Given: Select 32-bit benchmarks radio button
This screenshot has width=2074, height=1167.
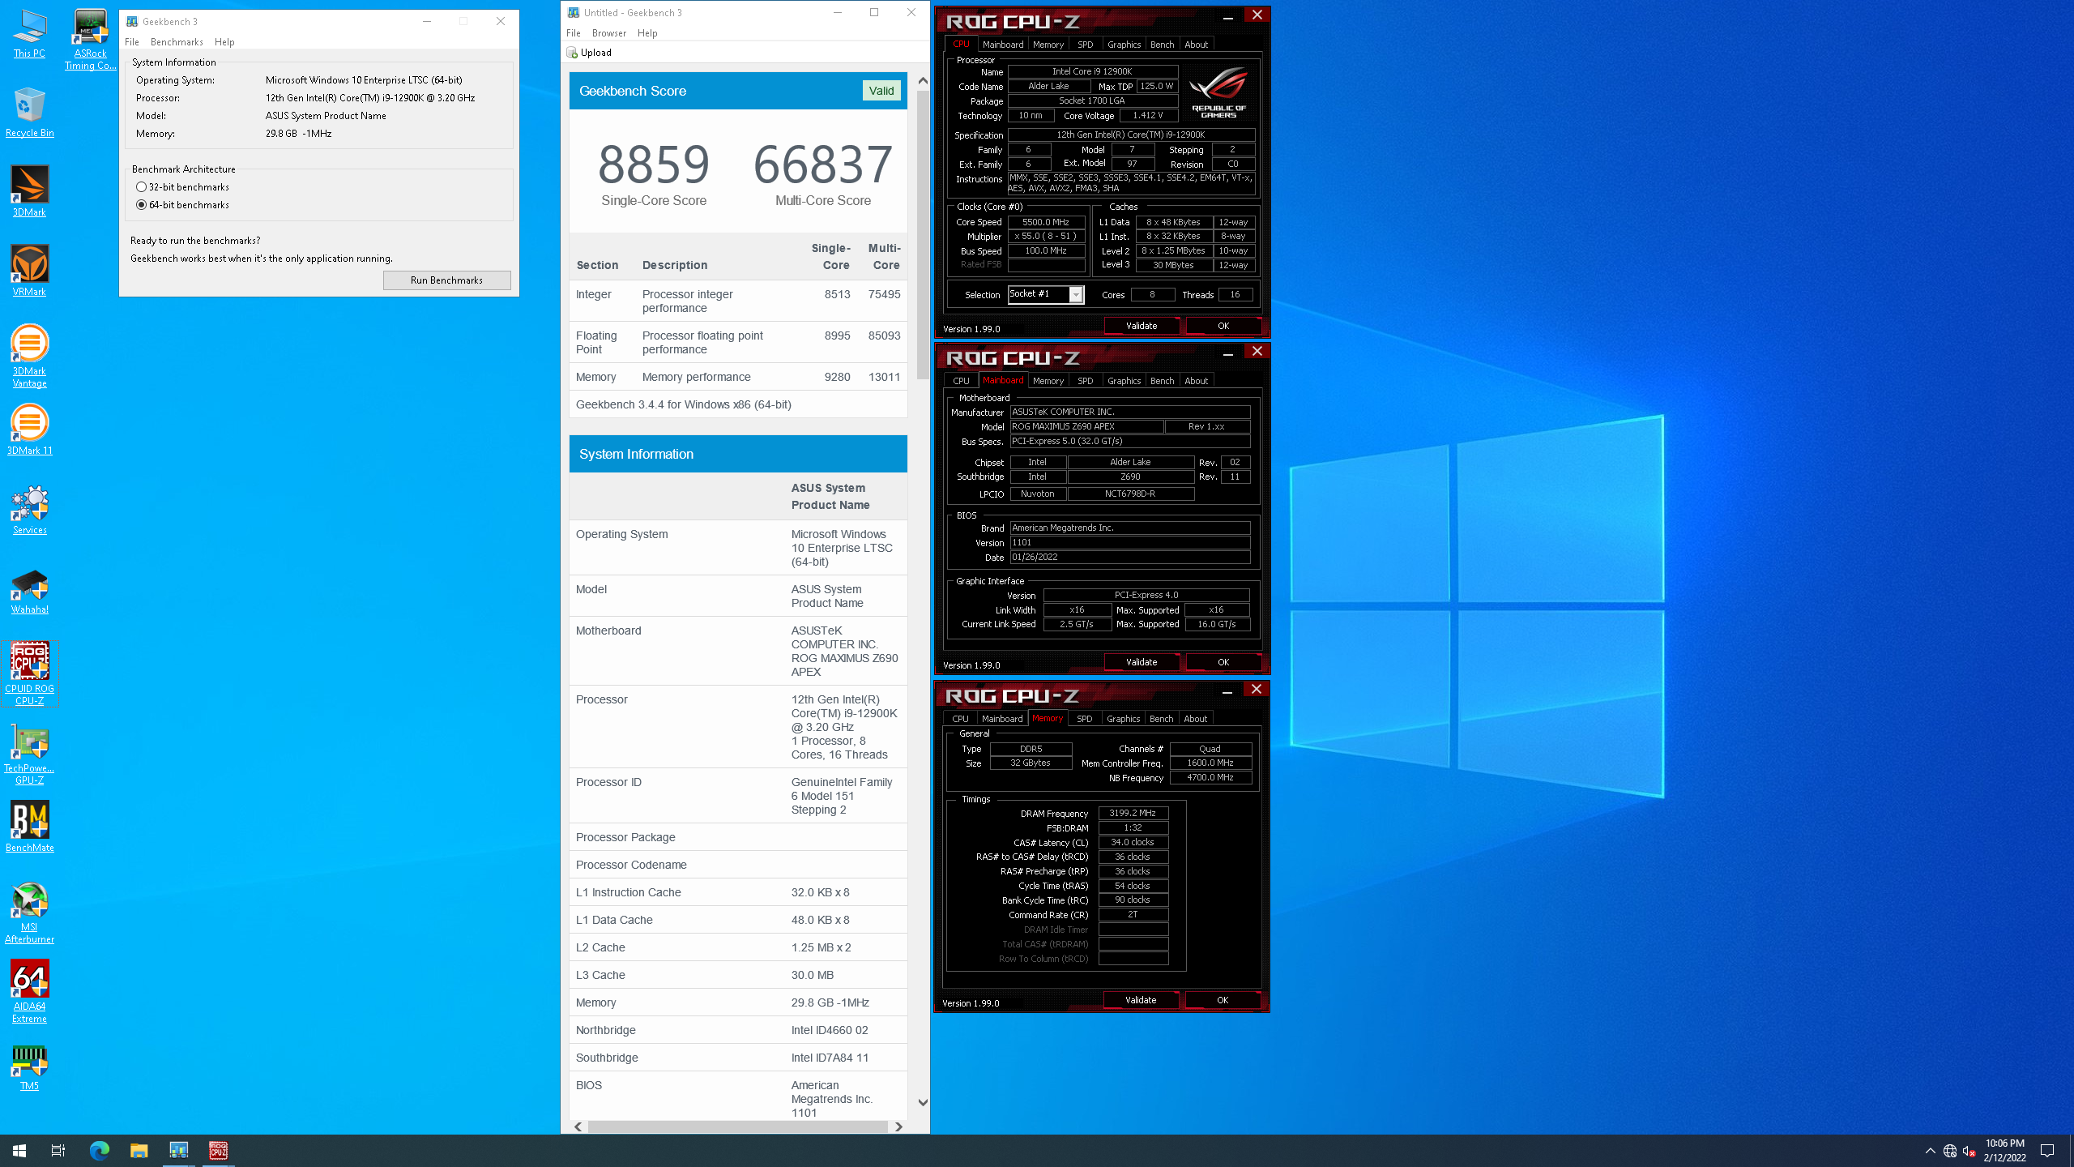Looking at the screenshot, I should [183, 187].
